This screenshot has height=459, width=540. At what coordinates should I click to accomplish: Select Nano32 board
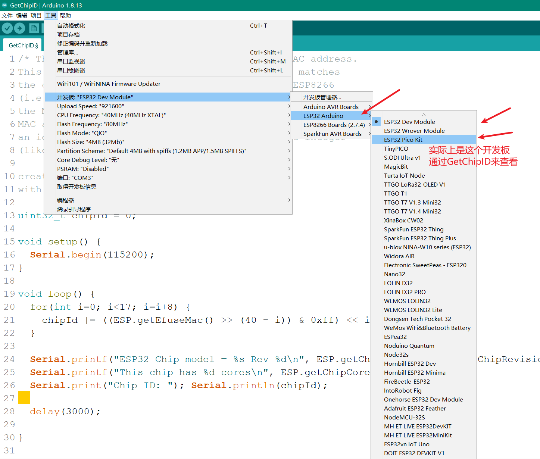point(424,274)
